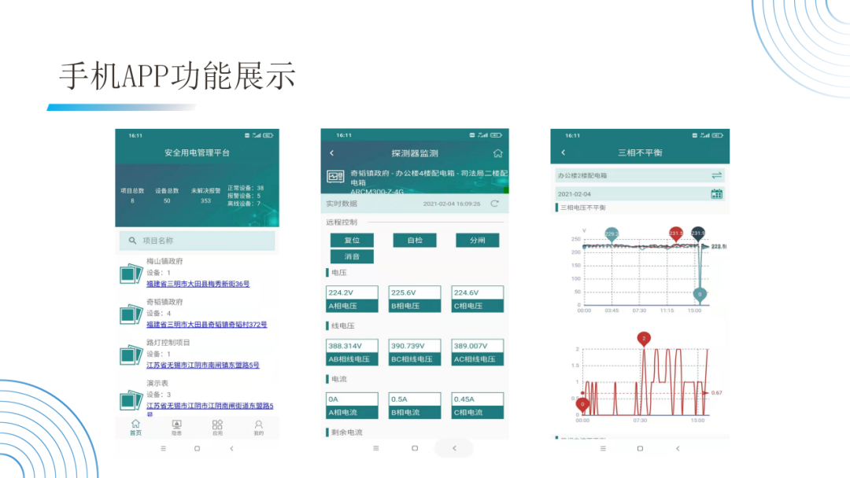Open the 福建省三明市大田县梅秀新街36号 address link
This screenshot has width=850, height=478.
(x=199, y=283)
